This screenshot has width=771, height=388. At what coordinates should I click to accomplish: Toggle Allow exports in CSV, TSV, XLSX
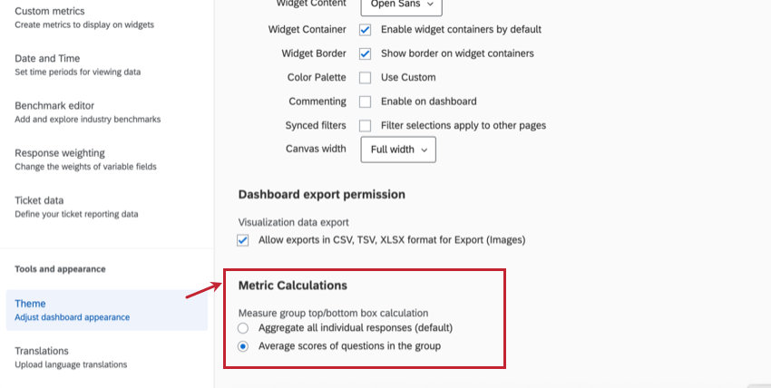243,240
